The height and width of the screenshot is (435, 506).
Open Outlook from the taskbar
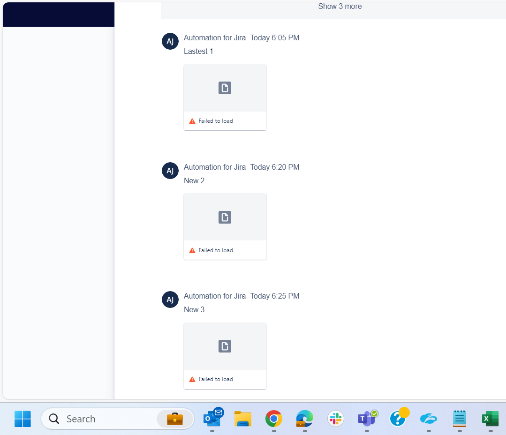point(213,419)
